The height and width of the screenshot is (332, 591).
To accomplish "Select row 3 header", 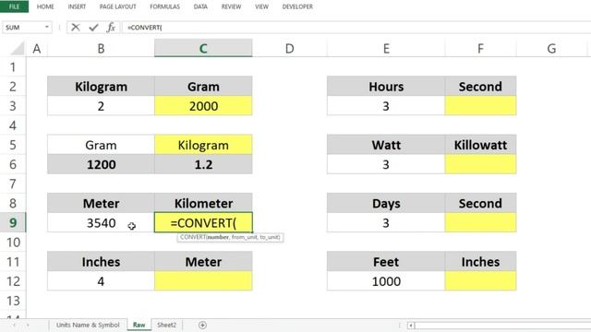I will [x=13, y=106].
